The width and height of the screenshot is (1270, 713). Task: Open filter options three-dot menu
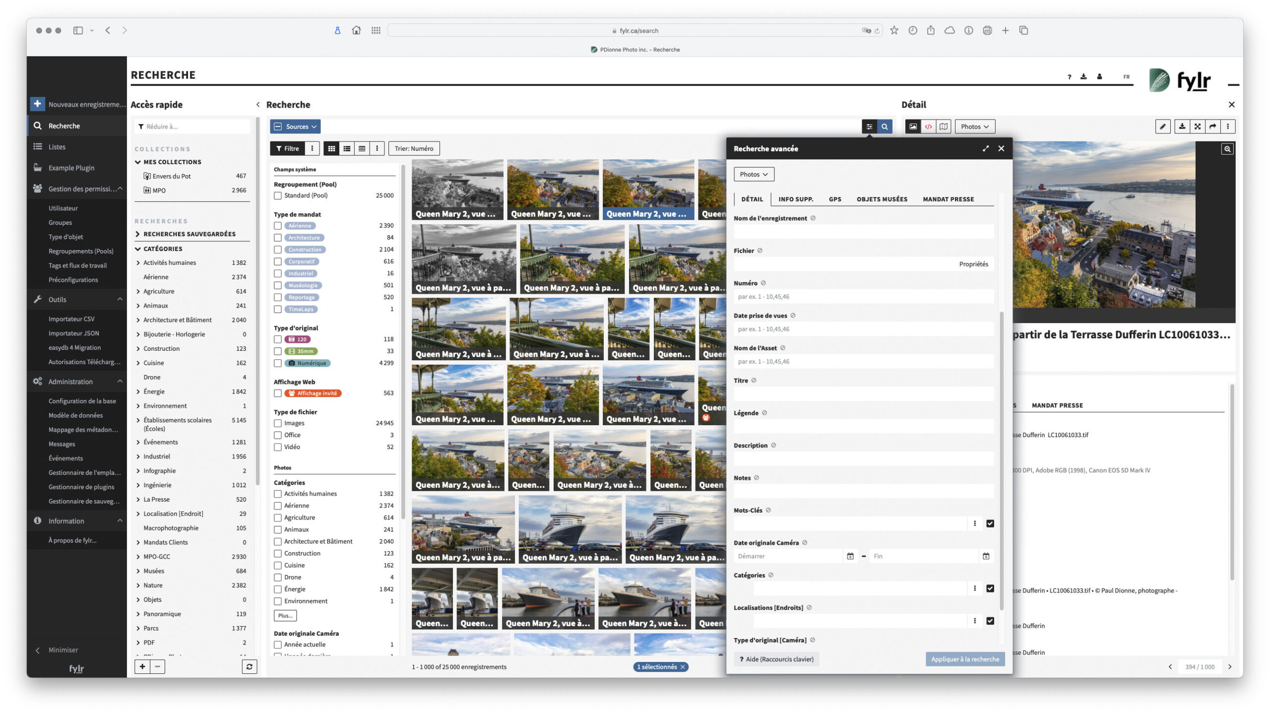(x=312, y=148)
